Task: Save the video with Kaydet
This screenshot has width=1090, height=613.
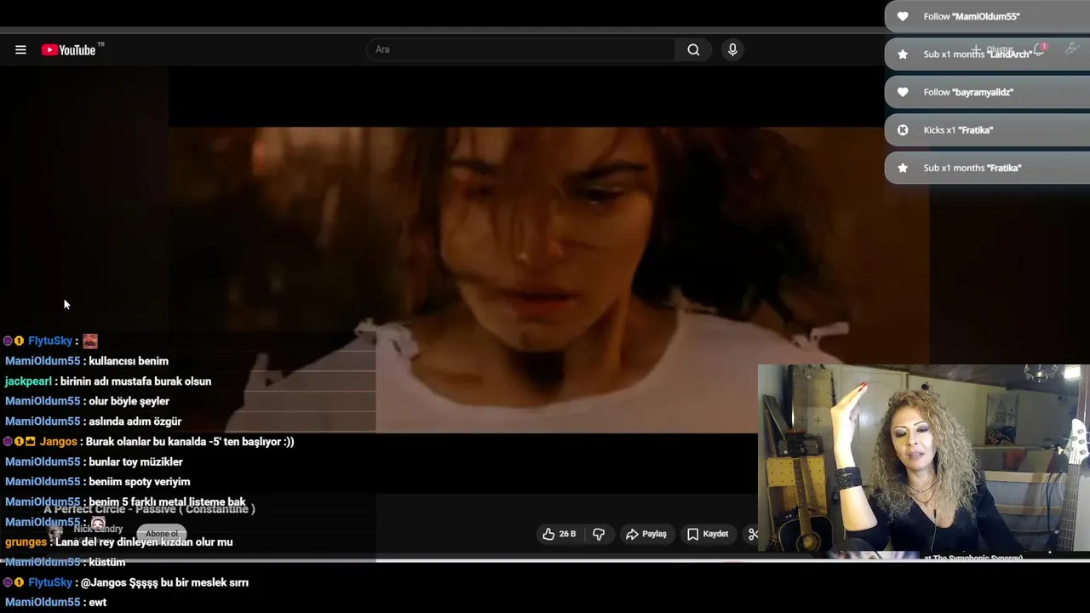Action: pos(707,534)
